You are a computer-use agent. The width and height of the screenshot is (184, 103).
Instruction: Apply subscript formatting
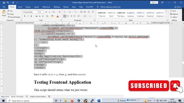40,16
